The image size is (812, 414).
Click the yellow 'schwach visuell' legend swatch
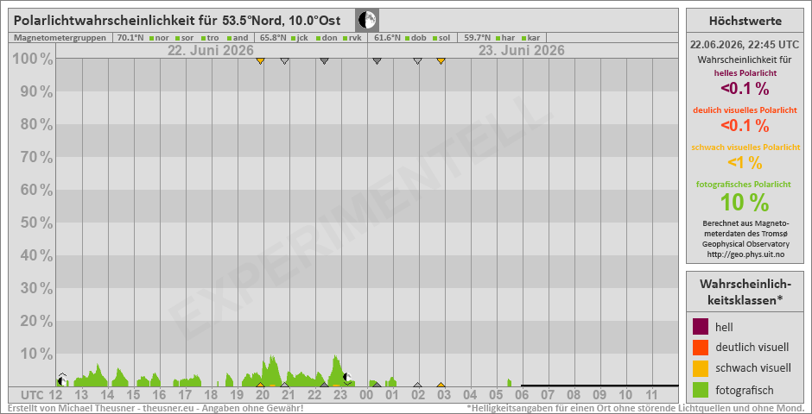tap(701, 368)
